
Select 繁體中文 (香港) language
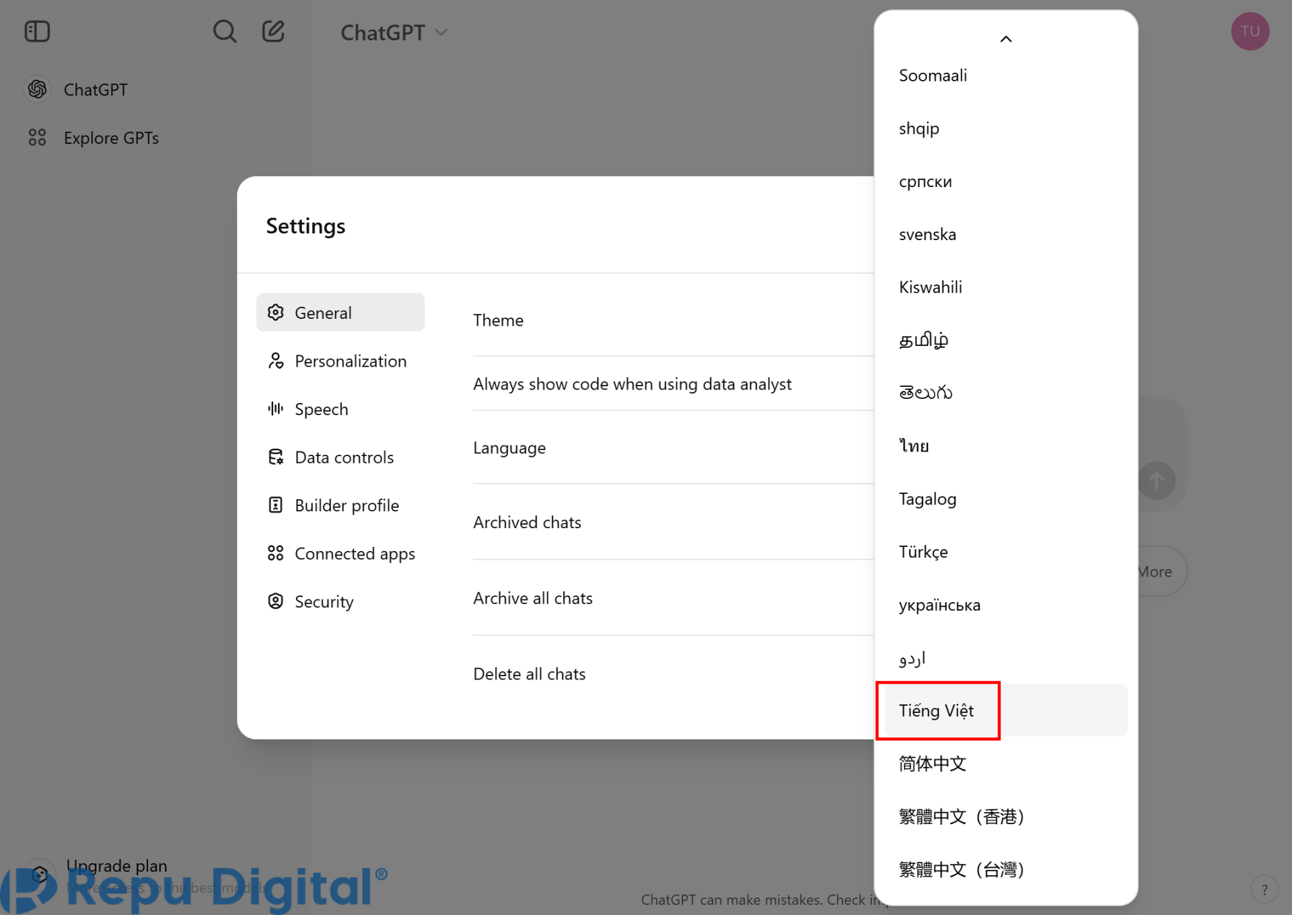pyautogui.click(x=1006, y=816)
